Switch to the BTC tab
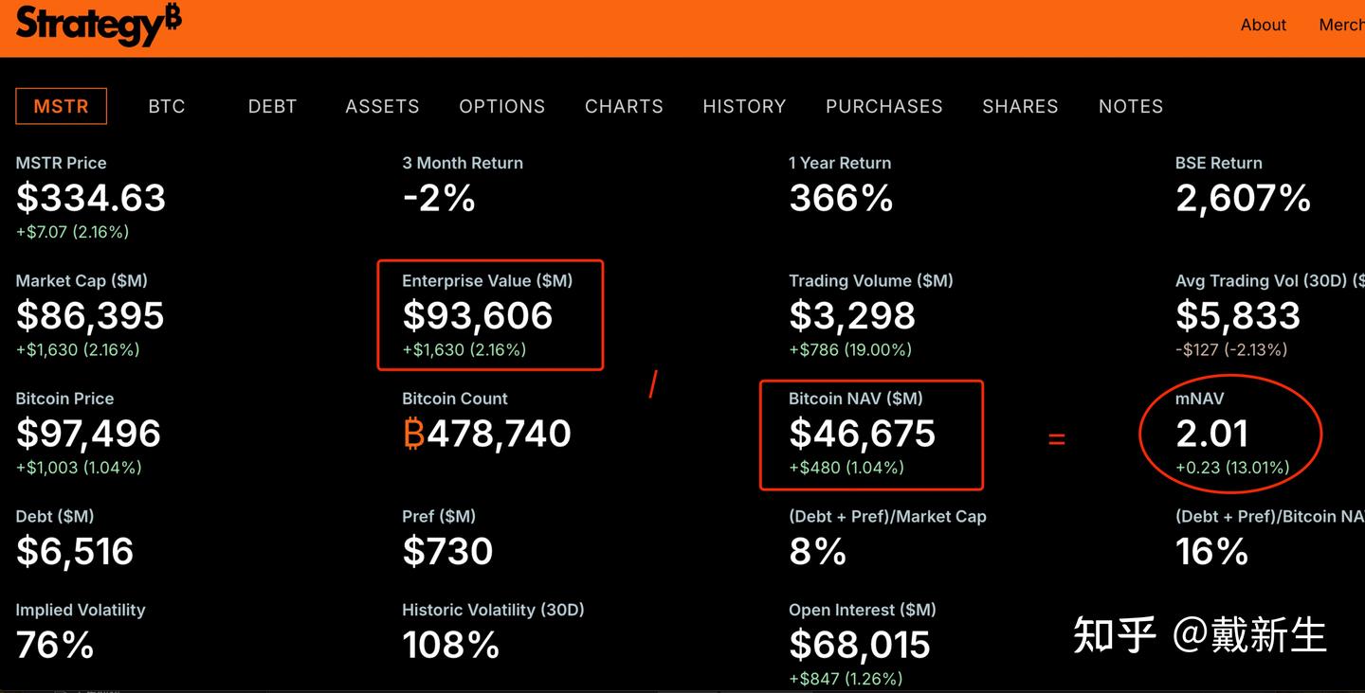The image size is (1365, 693). [167, 106]
